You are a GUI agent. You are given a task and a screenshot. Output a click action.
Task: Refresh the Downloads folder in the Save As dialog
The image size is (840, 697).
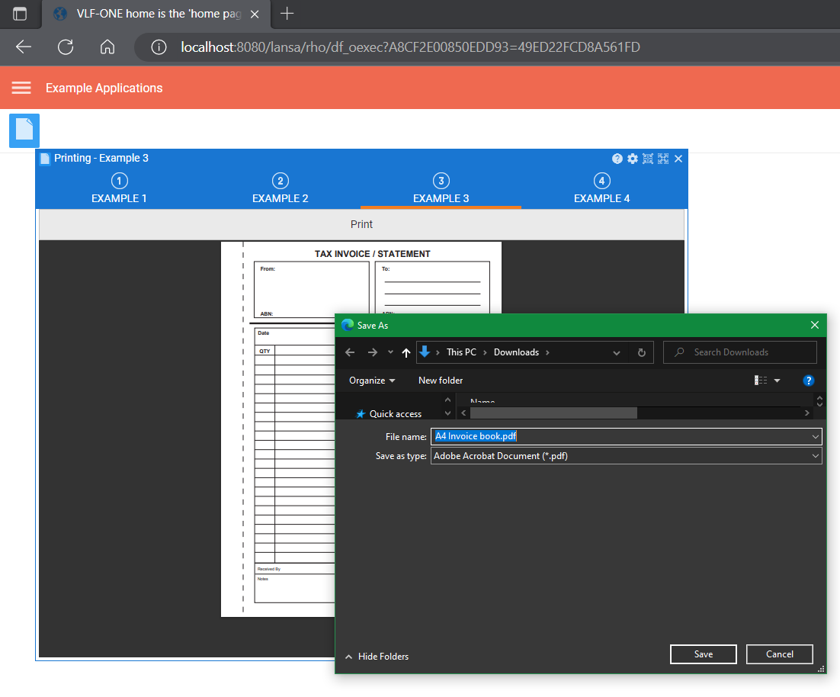tap(642, 352)
